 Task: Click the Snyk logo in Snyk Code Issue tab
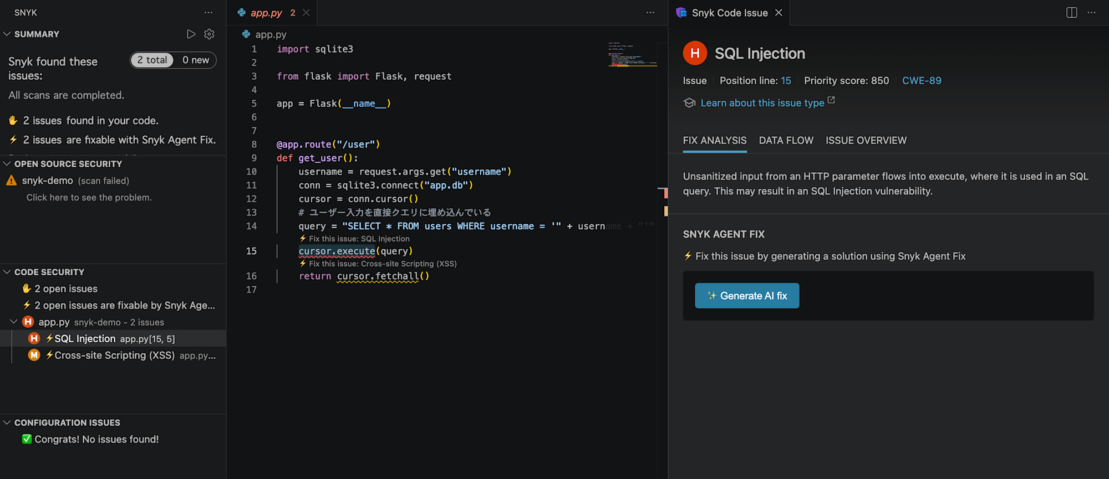pyautogui.click(x=681, y=12)
